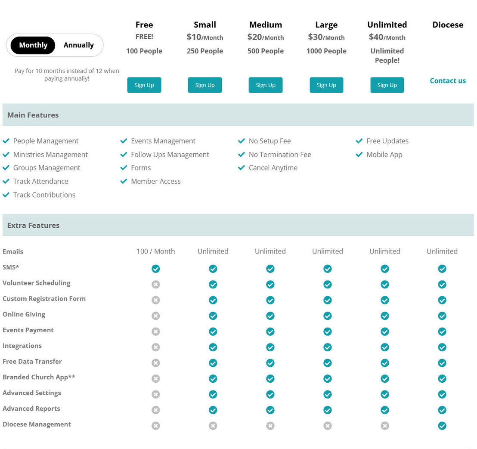Click the '100 / Month' emails value
Screen dimensions: 477x449
(x=156, y=251)
